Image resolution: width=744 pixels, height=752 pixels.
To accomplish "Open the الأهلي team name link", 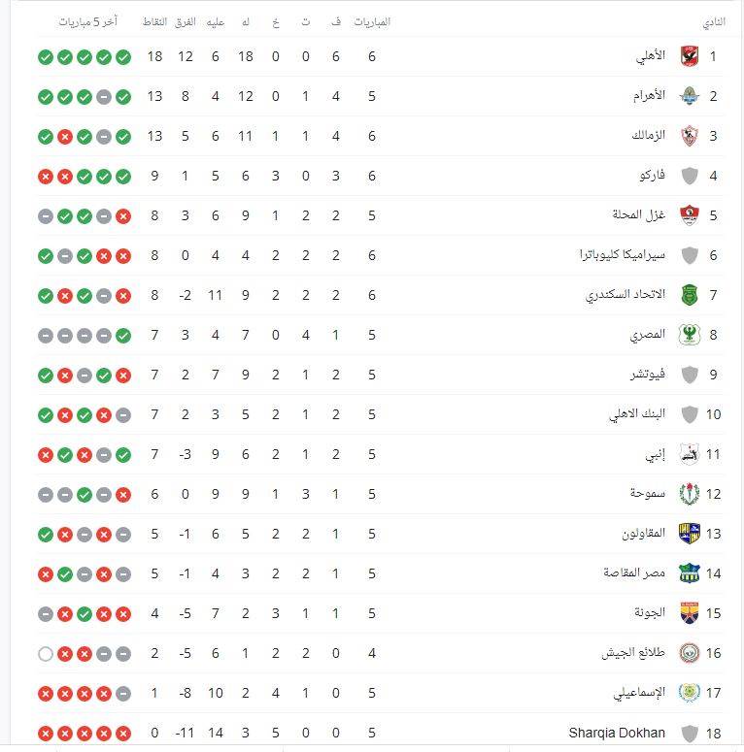I will coord(650,56).
